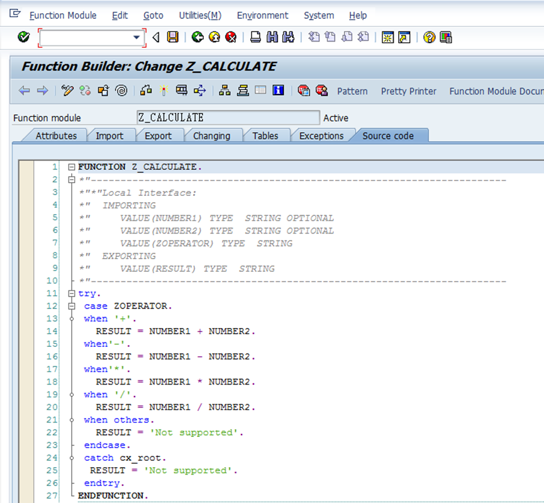Switch to the Exceptions tab

321,136
